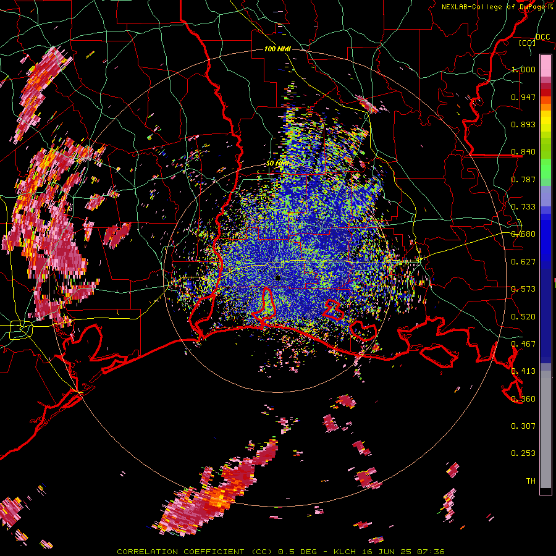Select the 0.733 legend value
Image resolution: width=556 pixels, height=556 pixels.
tap(523, 207)
